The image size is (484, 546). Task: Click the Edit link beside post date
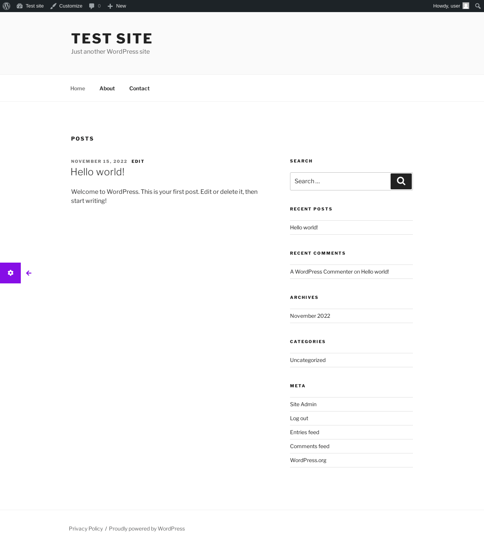pos(138,161)
